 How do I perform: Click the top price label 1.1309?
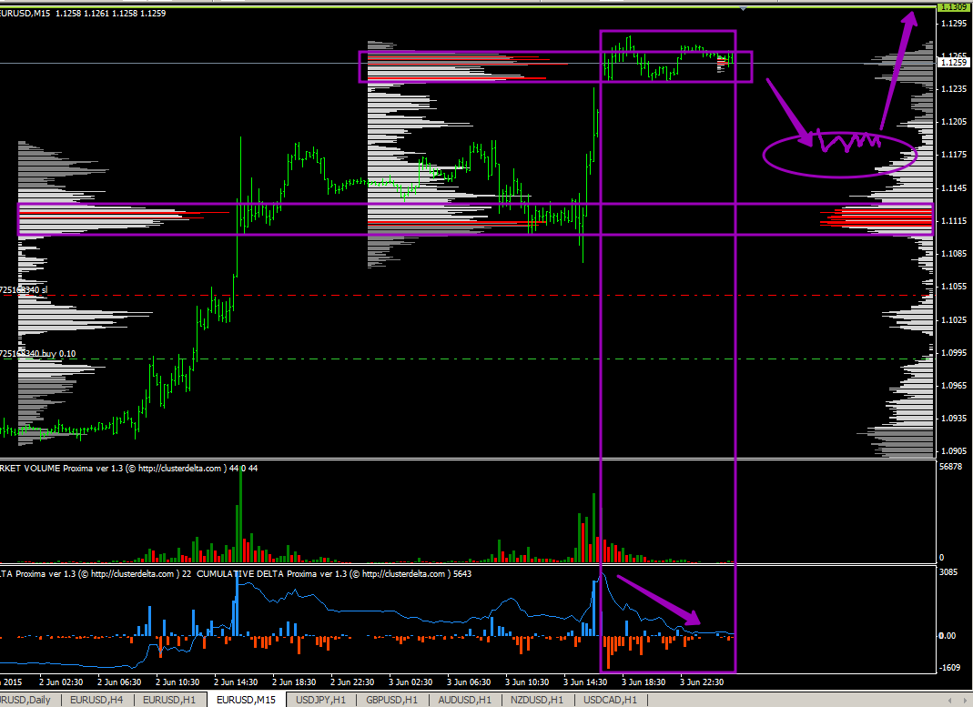tap(953, 7)
